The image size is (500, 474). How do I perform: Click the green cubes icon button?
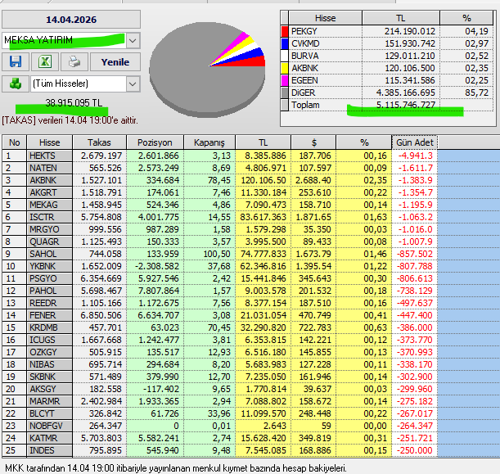(16, 84)
